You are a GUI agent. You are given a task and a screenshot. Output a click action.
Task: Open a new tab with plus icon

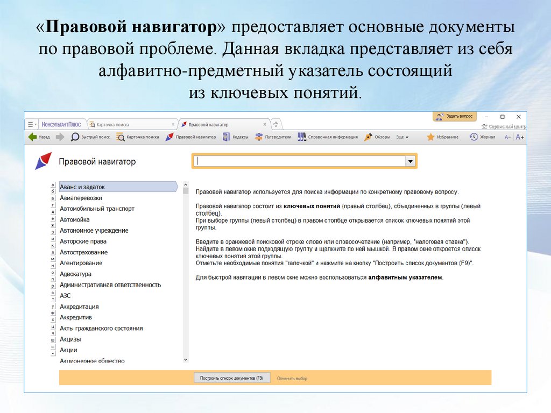[276, 124]
